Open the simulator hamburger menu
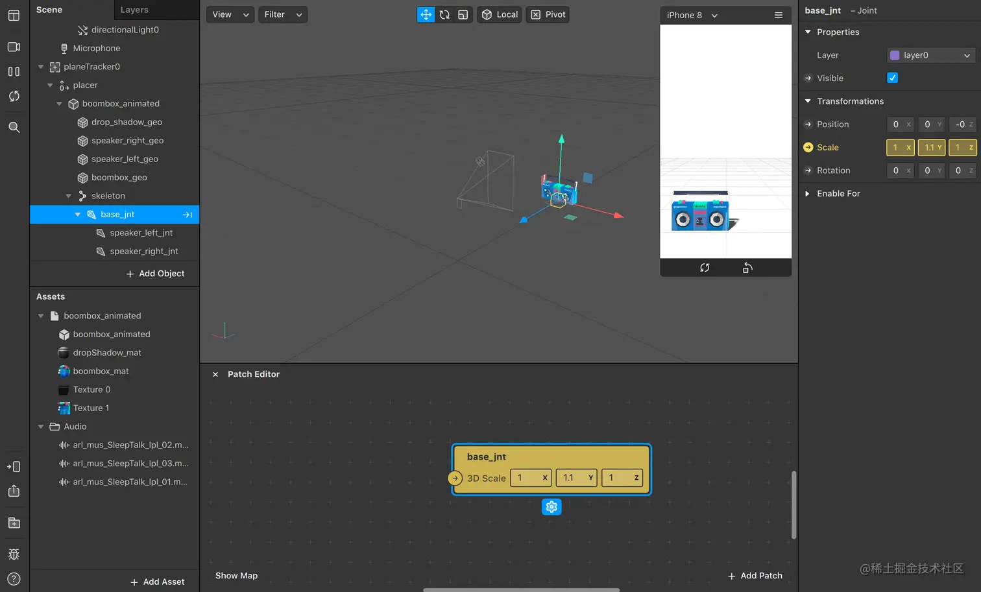The width and height of the screenshot is (981, 592). (779, 15)
